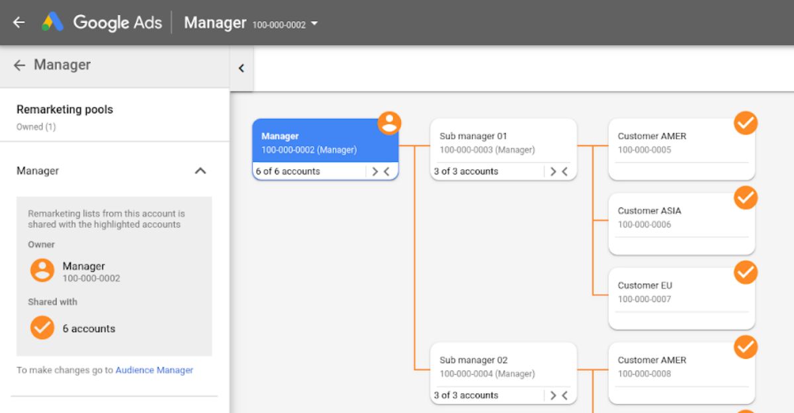The image size is (794, 413).
Task: Click 3 of 3 accounts under Sub manager 01
Action: 466,171
